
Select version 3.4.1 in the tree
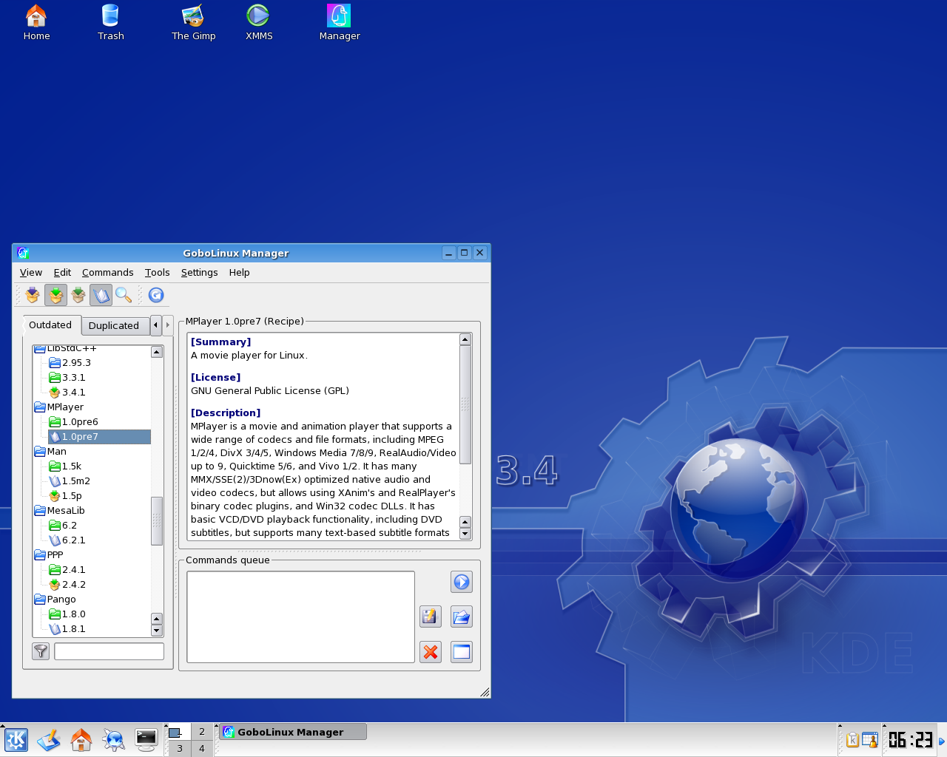point(67,393)
